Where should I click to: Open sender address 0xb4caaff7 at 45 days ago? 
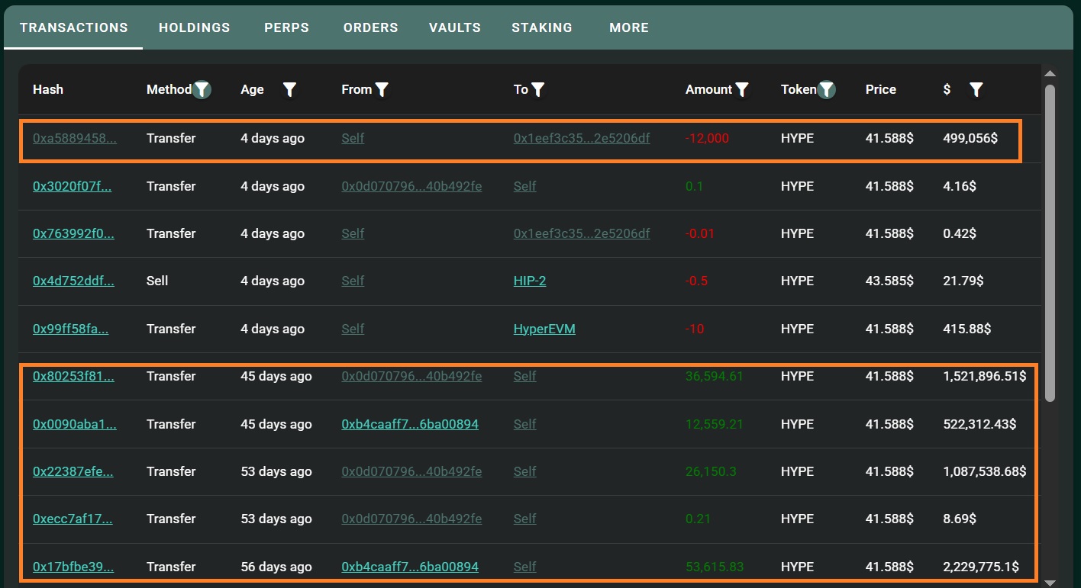click(410, 424)
